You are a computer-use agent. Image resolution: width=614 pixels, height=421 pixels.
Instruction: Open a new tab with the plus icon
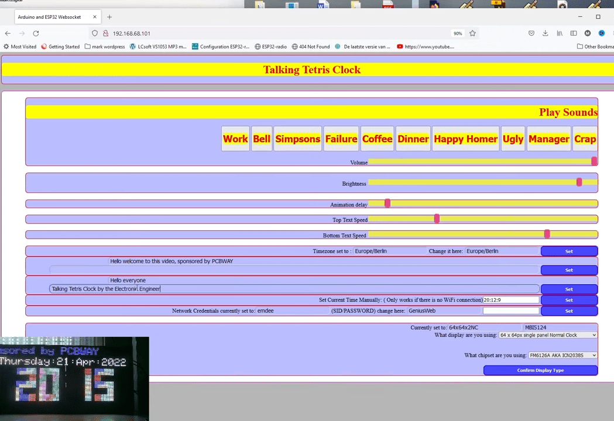pyautogui.click(x=109, y=17)
